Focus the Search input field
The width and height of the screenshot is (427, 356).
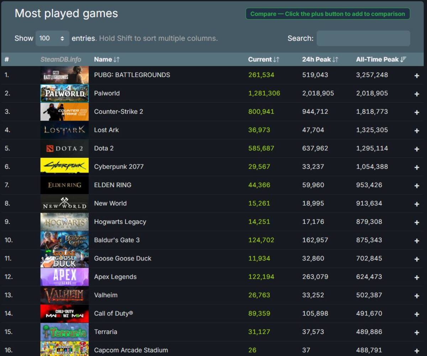pyautogui.click(x=363, y=38)
